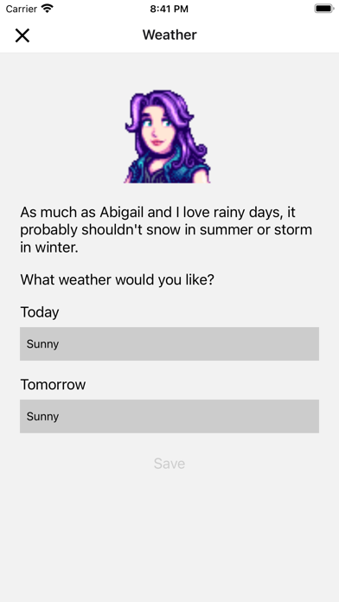Select the Sunny value under Tomorrow
This screenshot has width=339, height=602.
point(42,417)
